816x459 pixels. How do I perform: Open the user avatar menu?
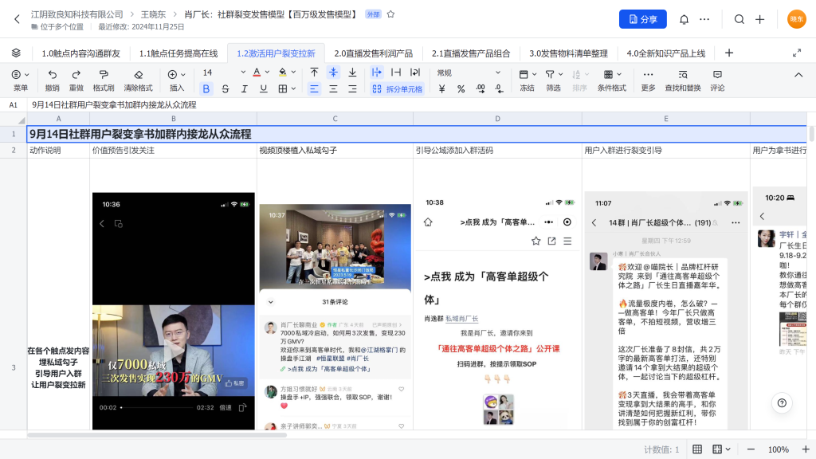tap(796, 19)
